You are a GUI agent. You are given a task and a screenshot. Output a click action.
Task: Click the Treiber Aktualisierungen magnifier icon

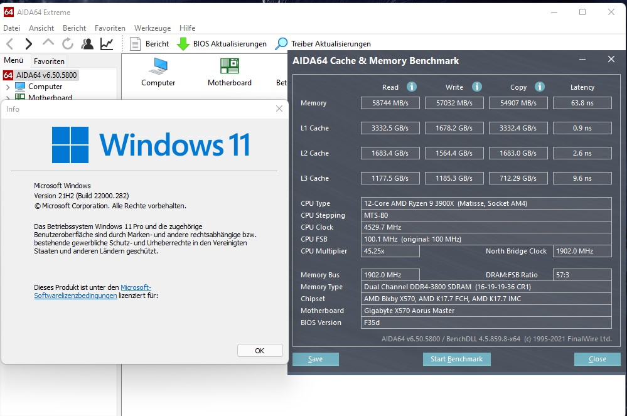click(281, 43)
